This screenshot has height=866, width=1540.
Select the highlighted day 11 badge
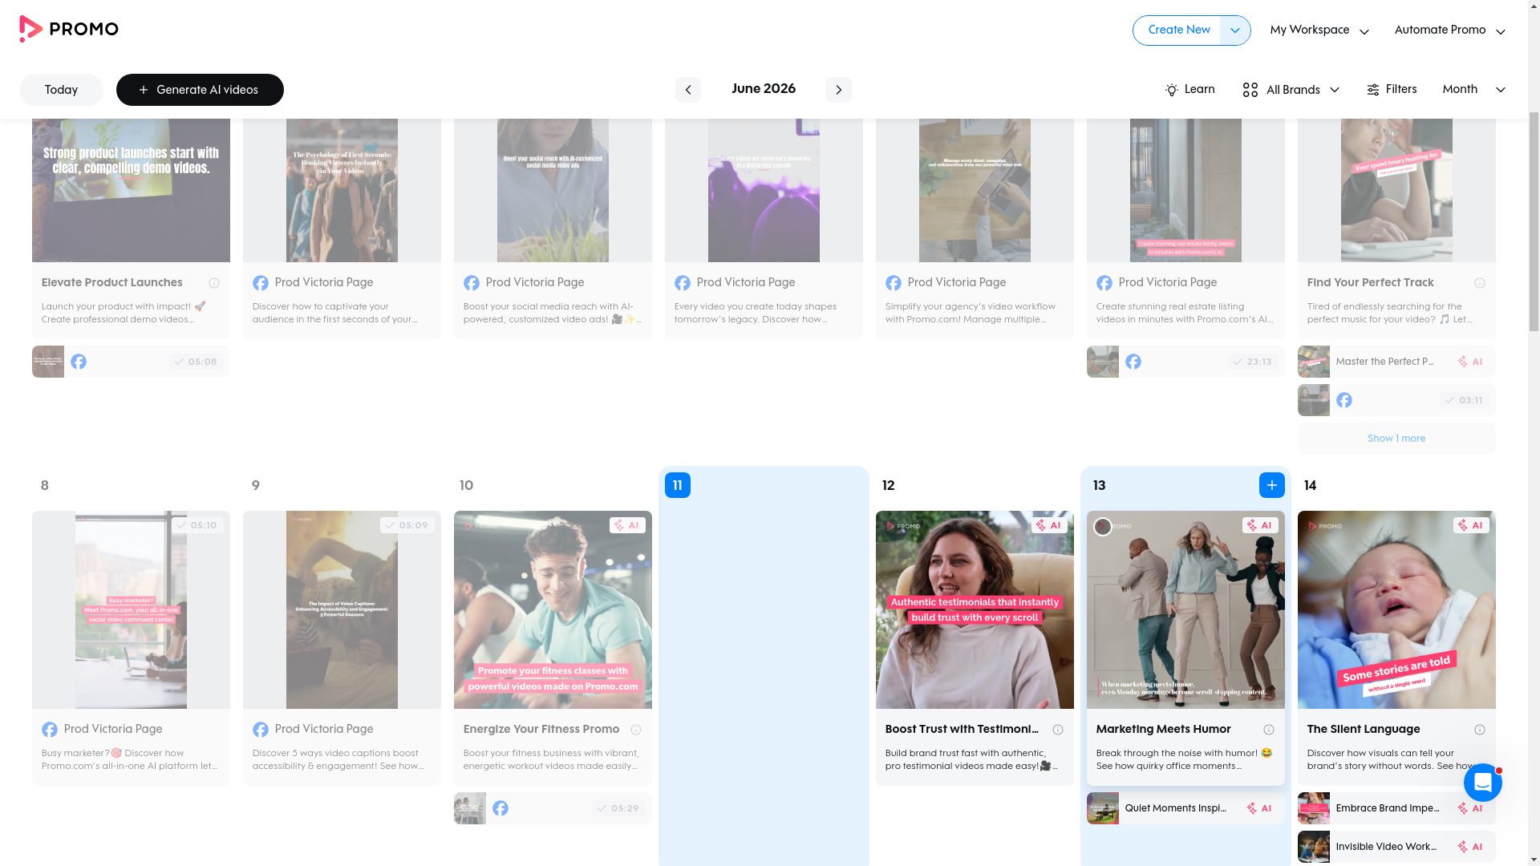678,485
